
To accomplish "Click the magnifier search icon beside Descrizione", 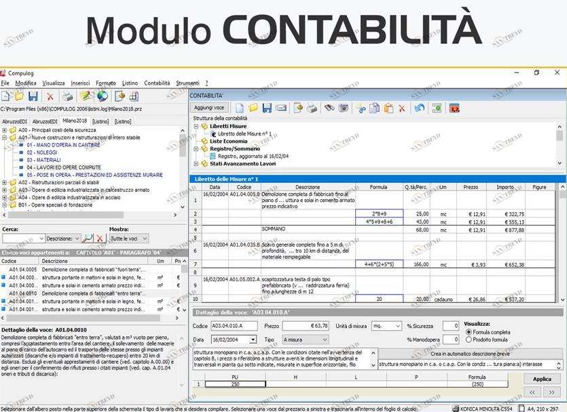I will [88, 239].
